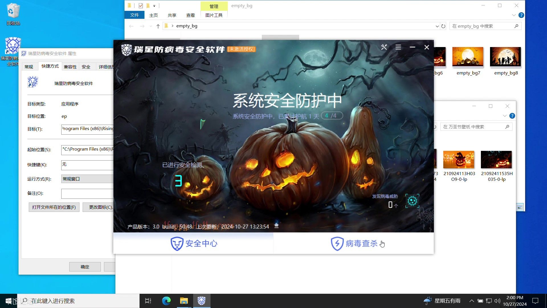547x308 pixels.
Task: Click the 起始位置 input field
Action: [87, 149]
